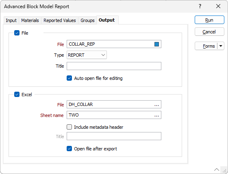Screen dimensions: 228x174
Task: Toggle the Excel output group checkbox
Action: click(x=17, y=95)
